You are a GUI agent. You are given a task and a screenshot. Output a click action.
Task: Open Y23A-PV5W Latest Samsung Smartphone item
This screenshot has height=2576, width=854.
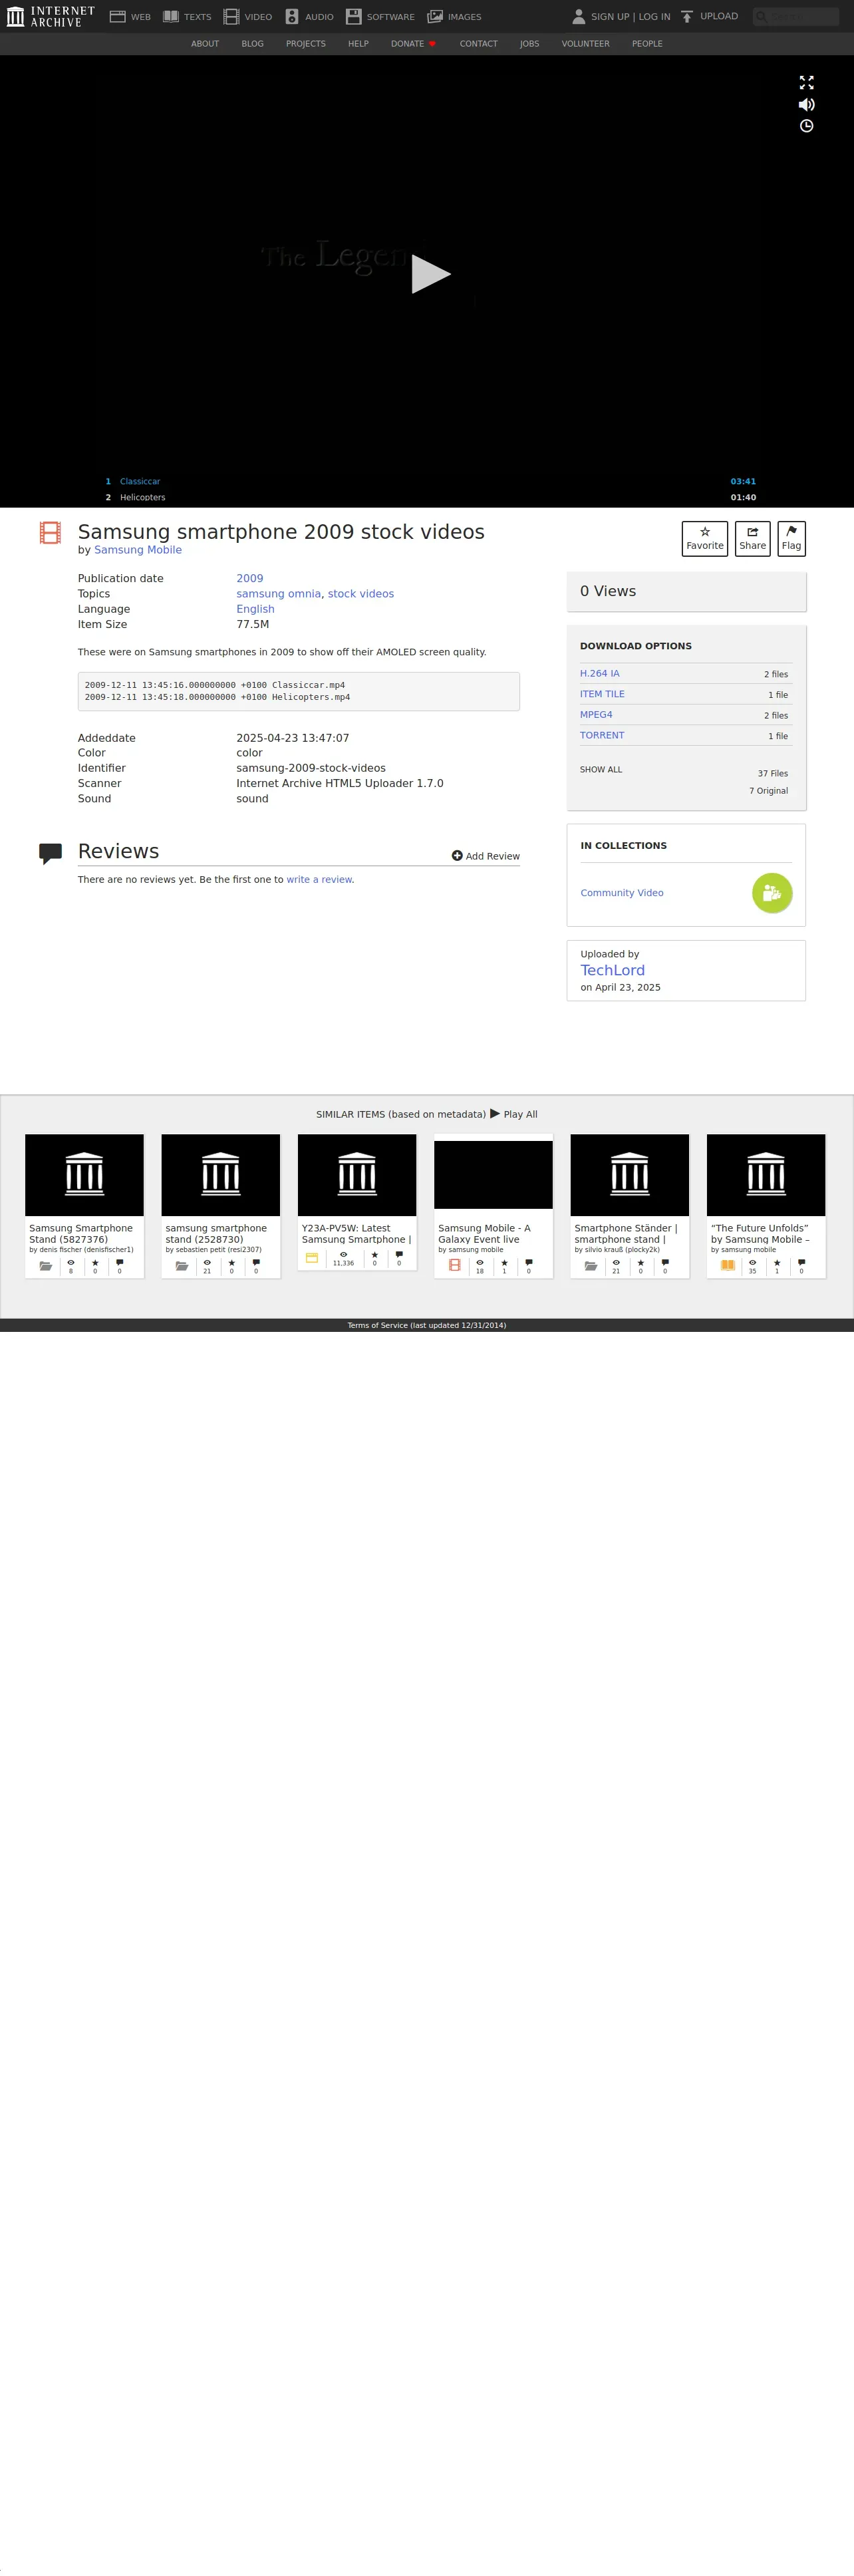click(357, 1202)
